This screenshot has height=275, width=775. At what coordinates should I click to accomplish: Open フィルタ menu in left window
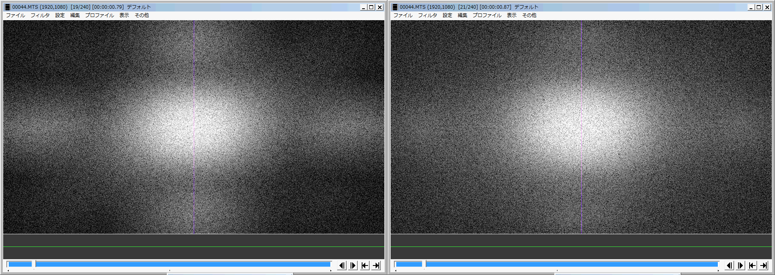click(x=40, y=15)
